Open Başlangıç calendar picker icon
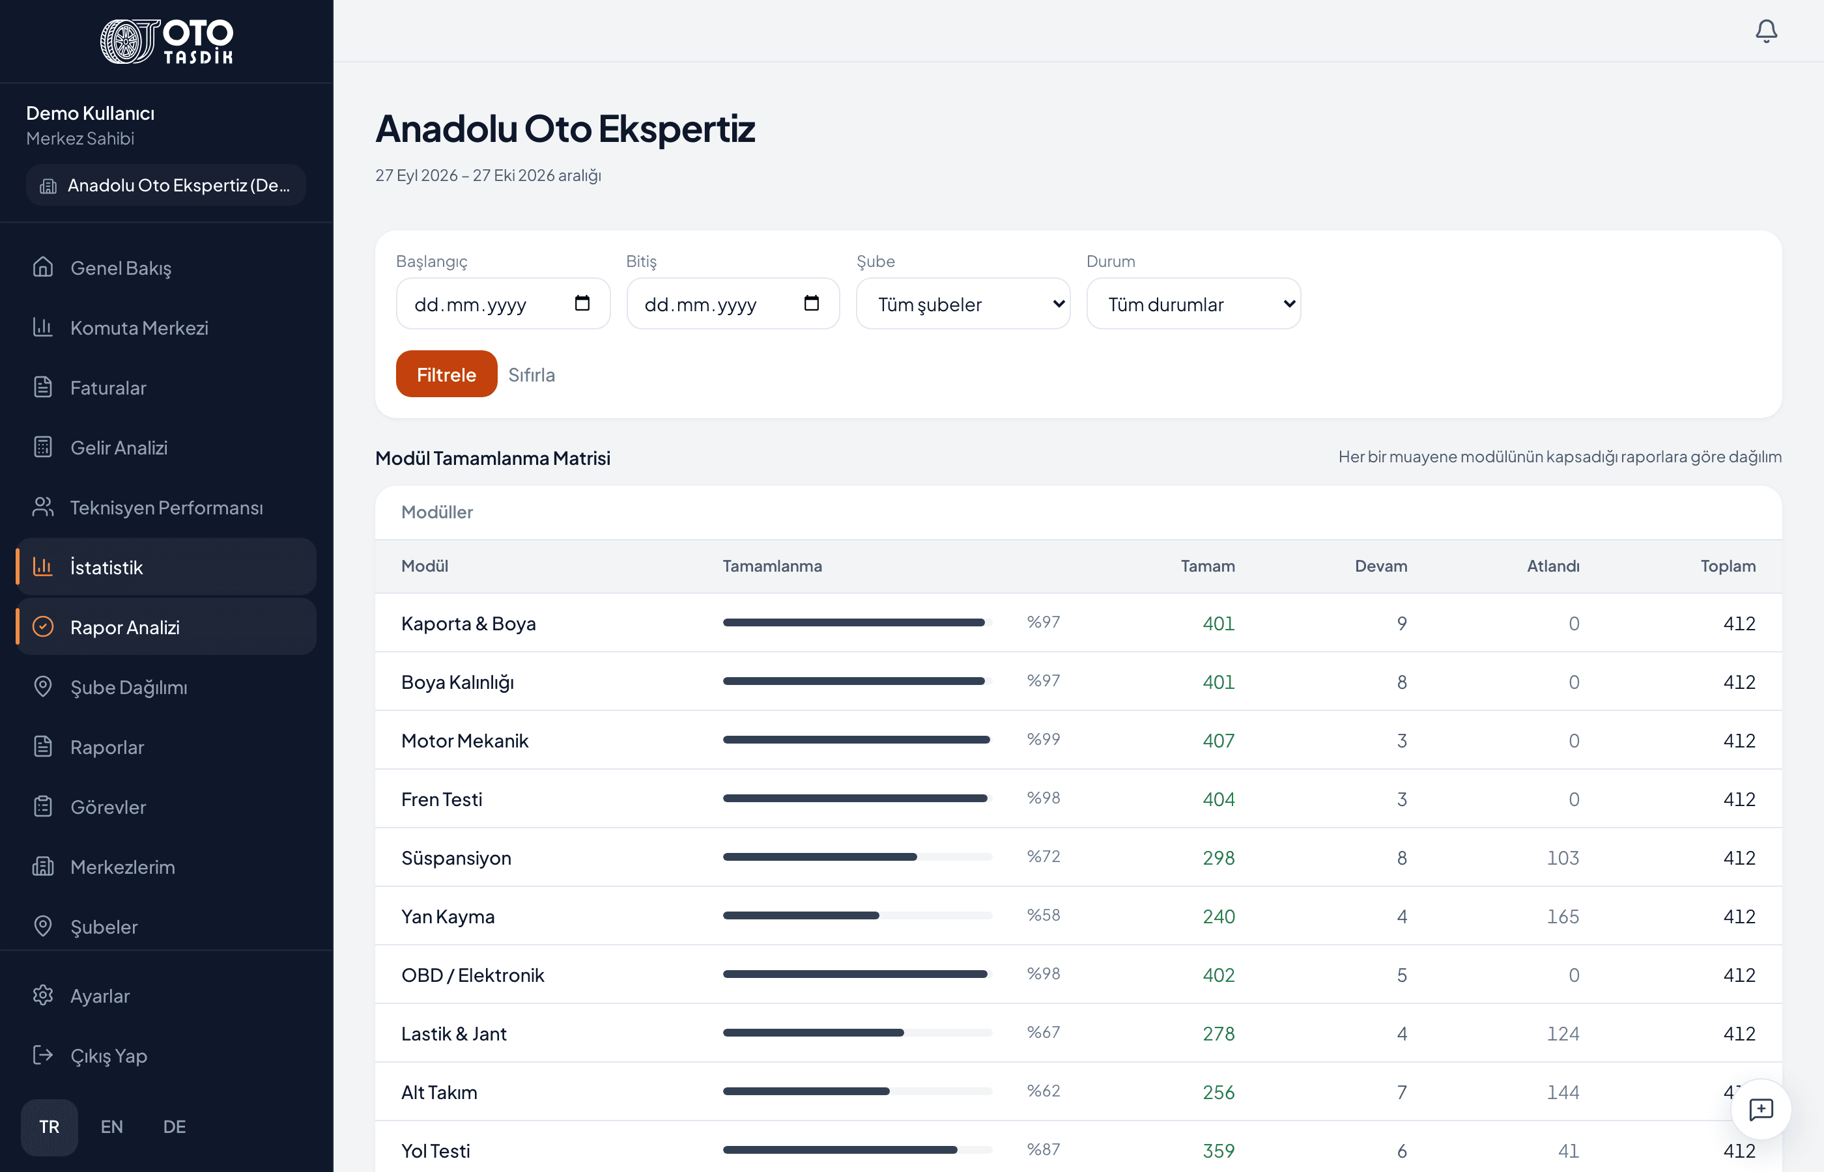This screenshot has height=1172, width=1824. pos(582,303)
